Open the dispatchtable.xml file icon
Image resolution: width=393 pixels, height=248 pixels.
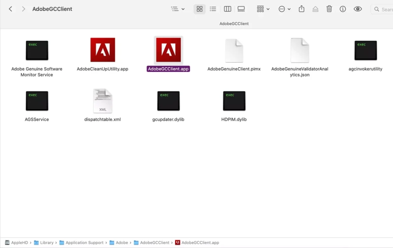pos(102,101)
